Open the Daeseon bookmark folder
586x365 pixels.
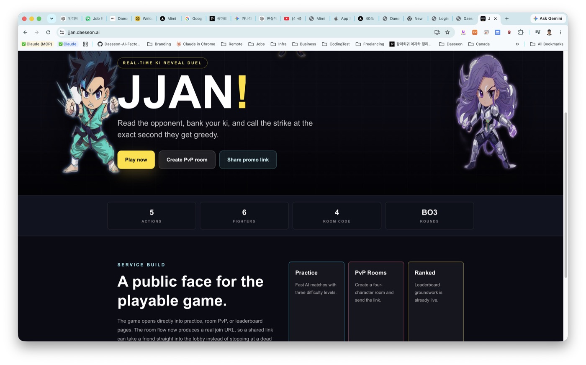coord(451,44)
